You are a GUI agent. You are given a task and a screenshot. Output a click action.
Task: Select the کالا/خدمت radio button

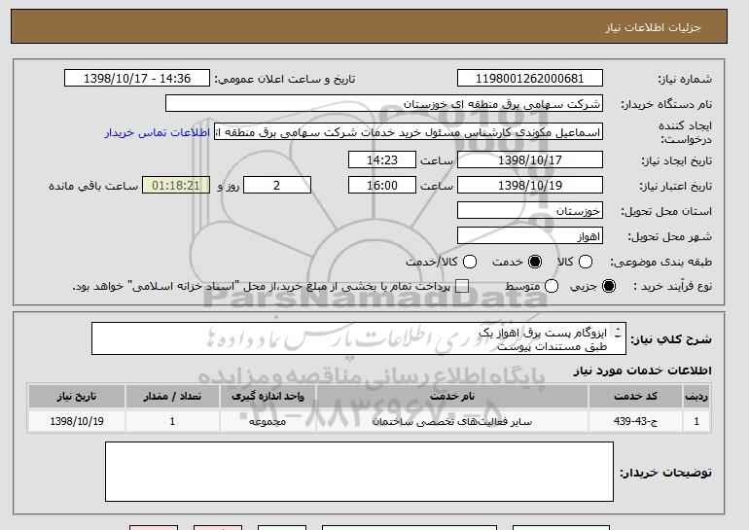(x=470, y=262)
